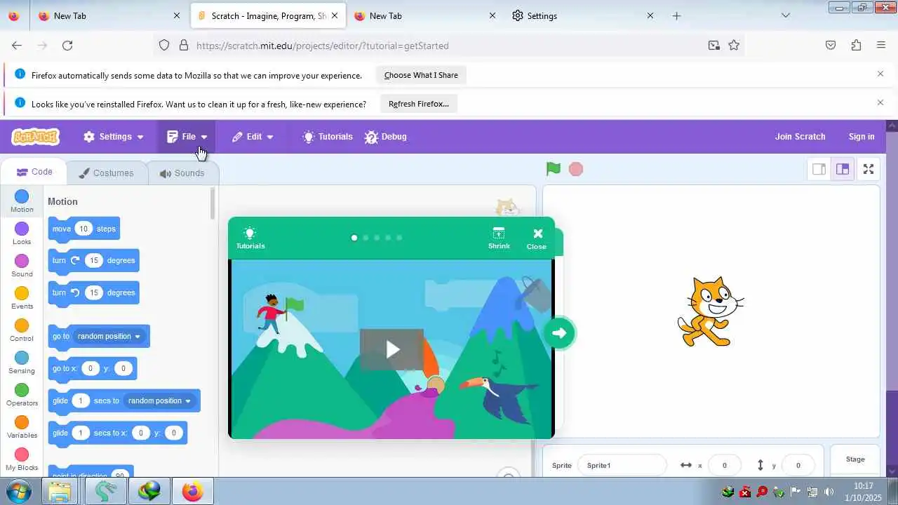The image size is (898, 505).
Task: Bookmark this page with star icon
Action: click(x=734, y=46)
